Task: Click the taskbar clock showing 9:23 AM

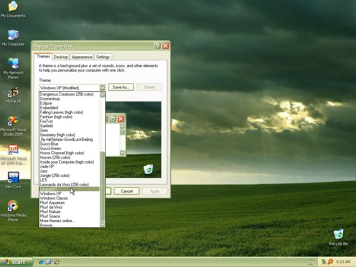Action: [x=343, y=262]
